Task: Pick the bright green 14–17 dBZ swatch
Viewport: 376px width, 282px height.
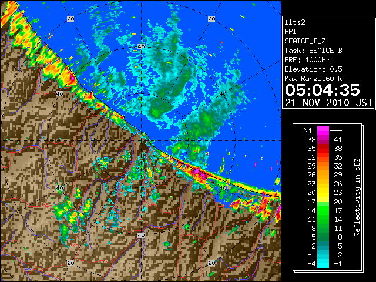Action: pos(323,210)
